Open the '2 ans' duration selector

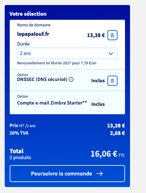(67, 53)
